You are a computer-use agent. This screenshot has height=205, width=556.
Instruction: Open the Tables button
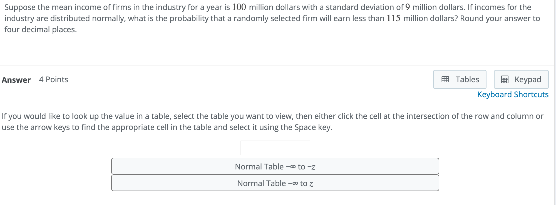pyautogui.click(x=460, y=79)
